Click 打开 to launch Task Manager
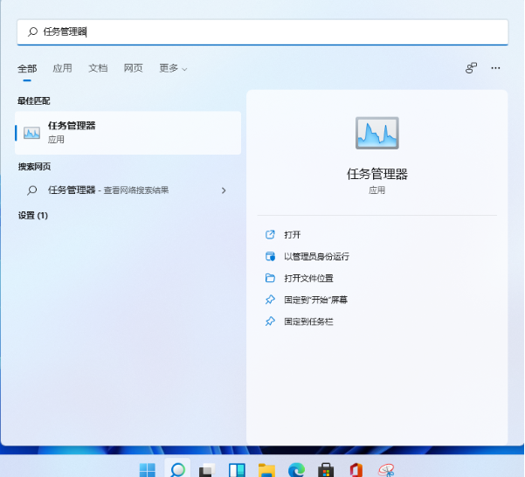 pyautogui.click(x=293, y=235)
